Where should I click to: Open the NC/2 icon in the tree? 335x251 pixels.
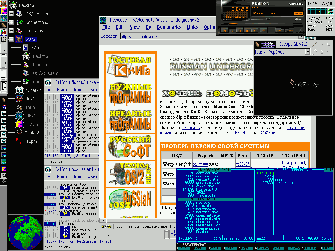[x=19, y=99]
